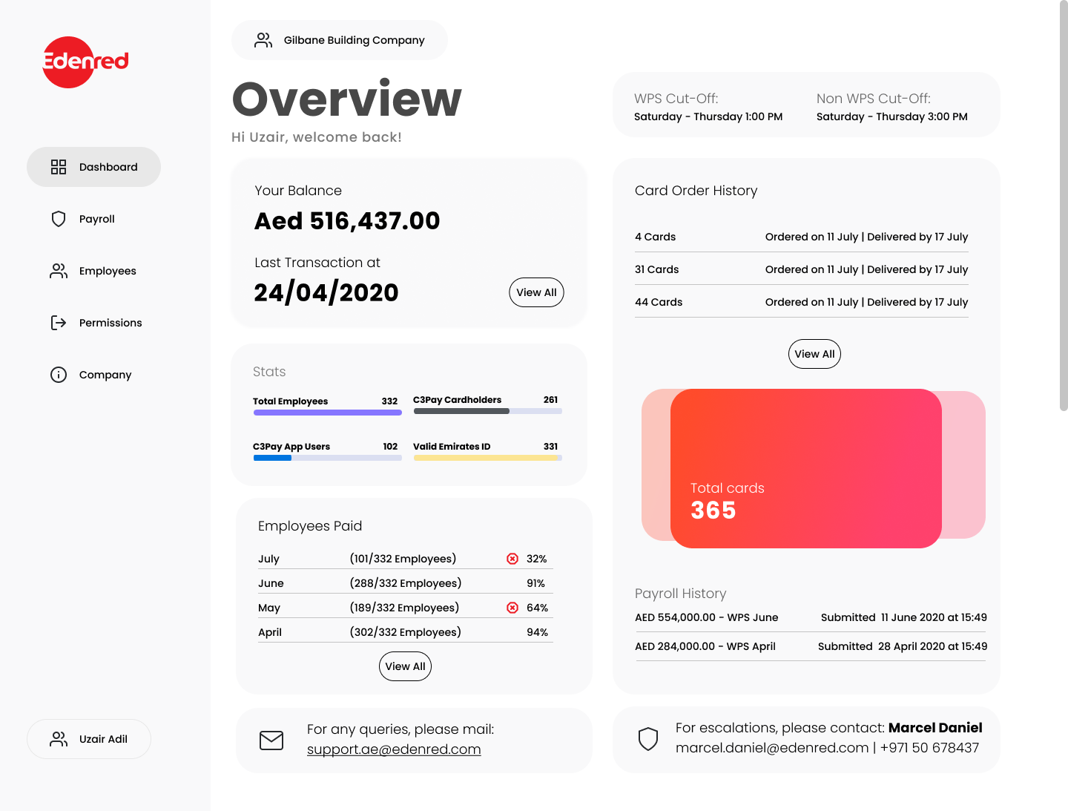Click View All under Card Order History

click(814, 354)
